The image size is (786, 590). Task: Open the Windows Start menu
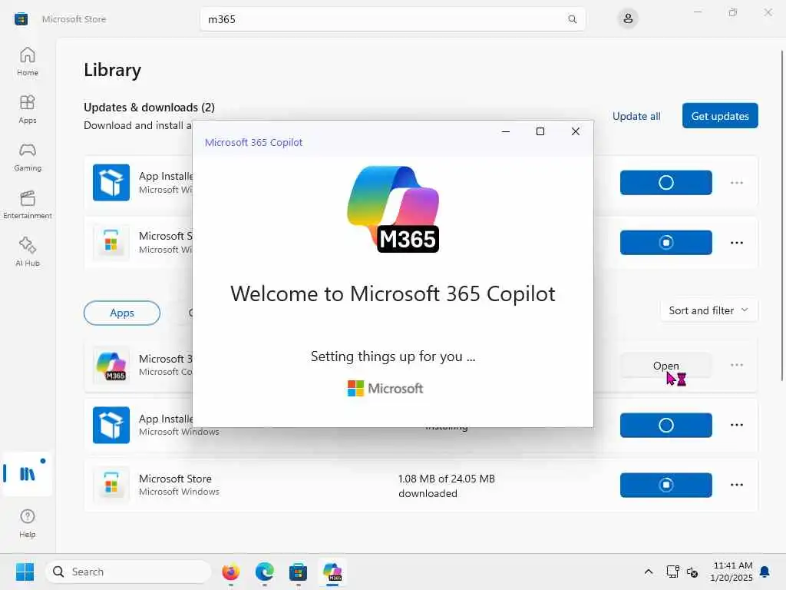pyautogui.click(x=25, y=572)
